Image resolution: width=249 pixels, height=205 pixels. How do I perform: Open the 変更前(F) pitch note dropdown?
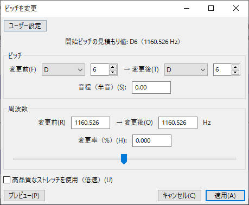(x=63, y=69)
